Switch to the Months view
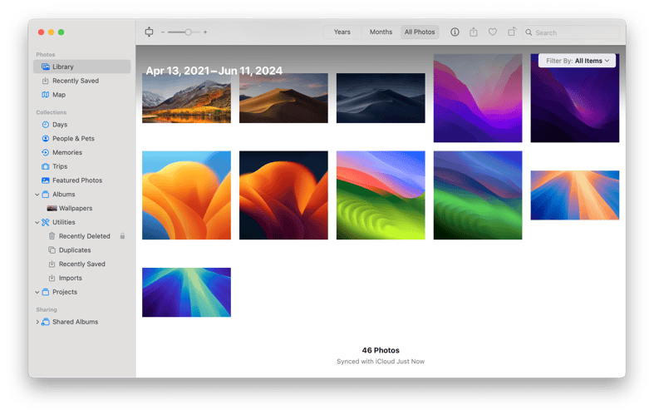The image size is (654, 415). tap(381, 32)
